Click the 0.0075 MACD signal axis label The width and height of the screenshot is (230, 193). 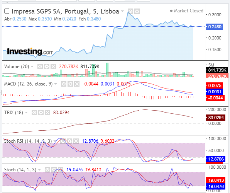pyautogui.click(x=215, y=85)
